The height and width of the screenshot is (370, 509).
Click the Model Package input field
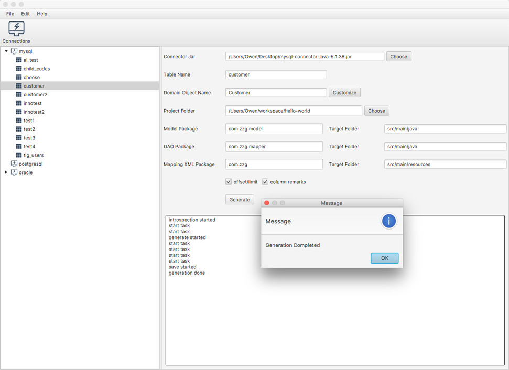point(274,129)
